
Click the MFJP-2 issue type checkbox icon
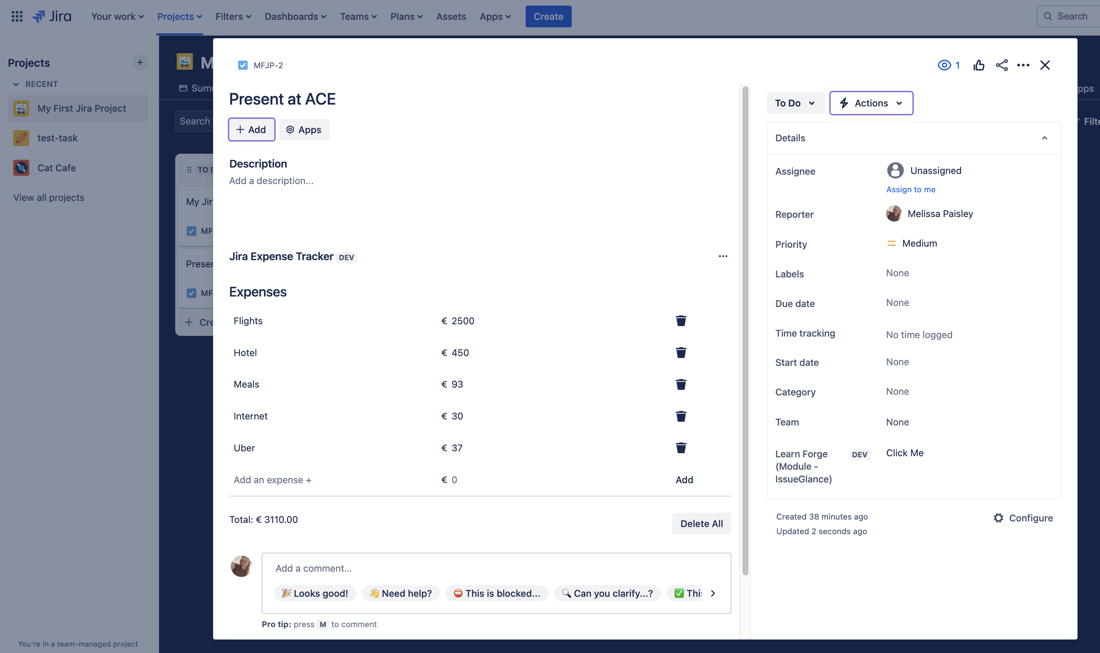click(x=243, y=65)
